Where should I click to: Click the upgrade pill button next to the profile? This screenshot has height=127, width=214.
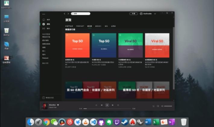coord(134,14)
